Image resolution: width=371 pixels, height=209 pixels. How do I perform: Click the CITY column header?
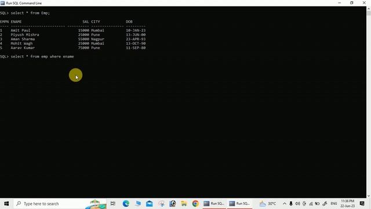pyautogui.click(x=96, y=21)
